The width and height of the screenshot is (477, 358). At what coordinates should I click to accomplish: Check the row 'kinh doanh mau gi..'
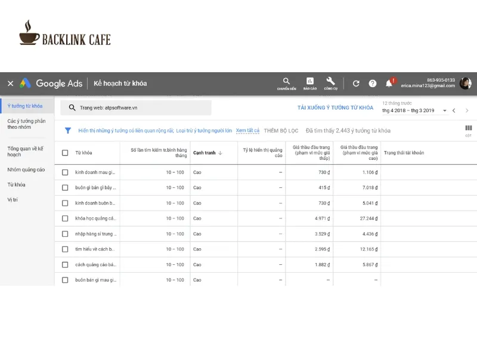pos(65,172)
